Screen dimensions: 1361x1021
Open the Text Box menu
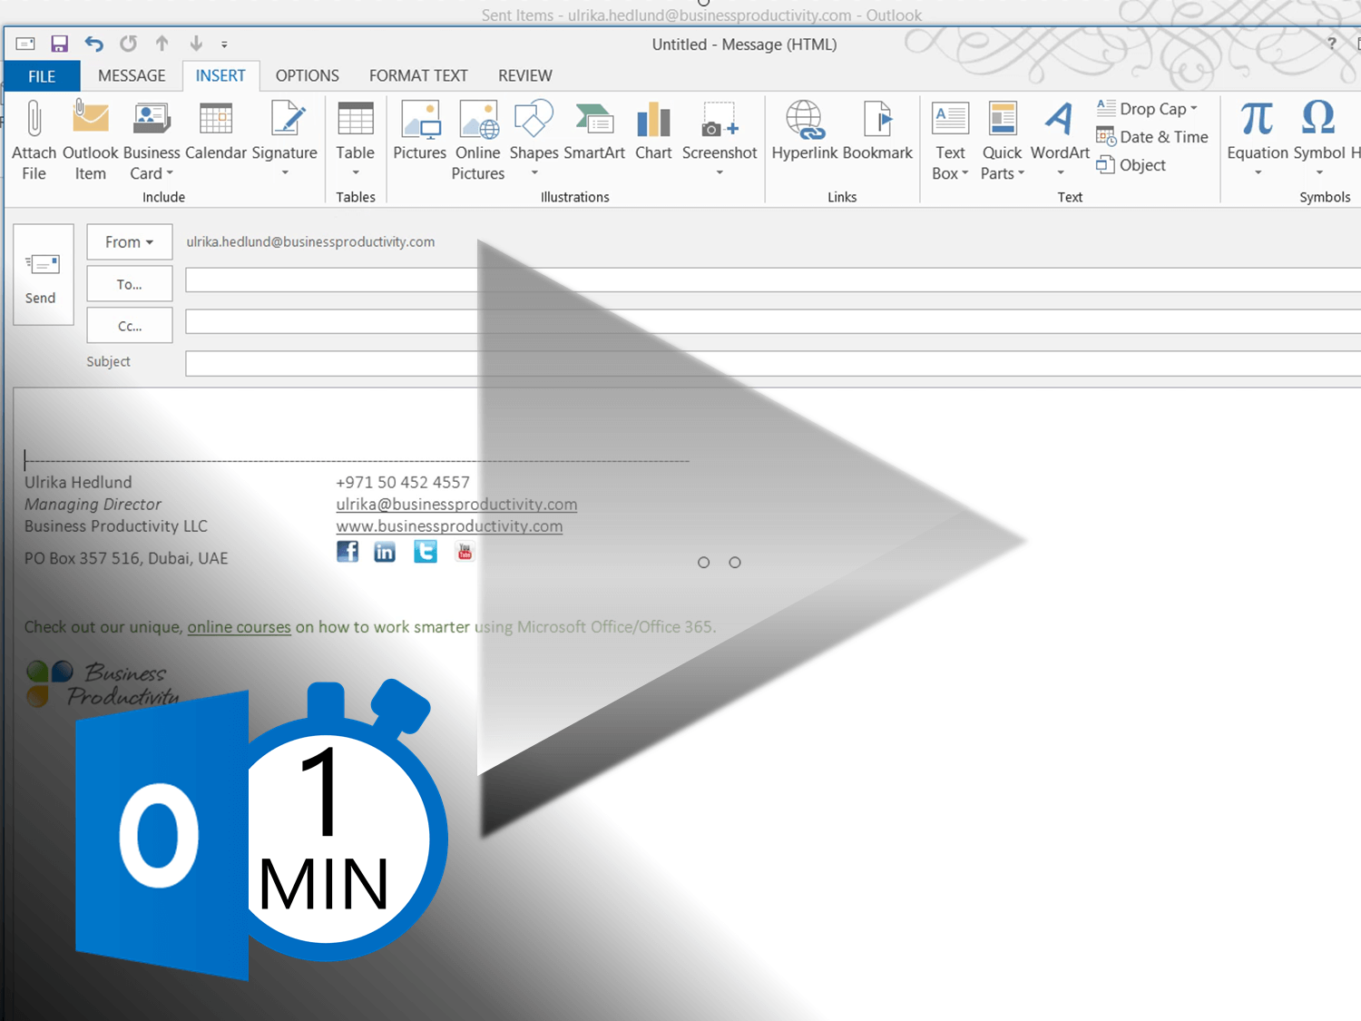950,141
